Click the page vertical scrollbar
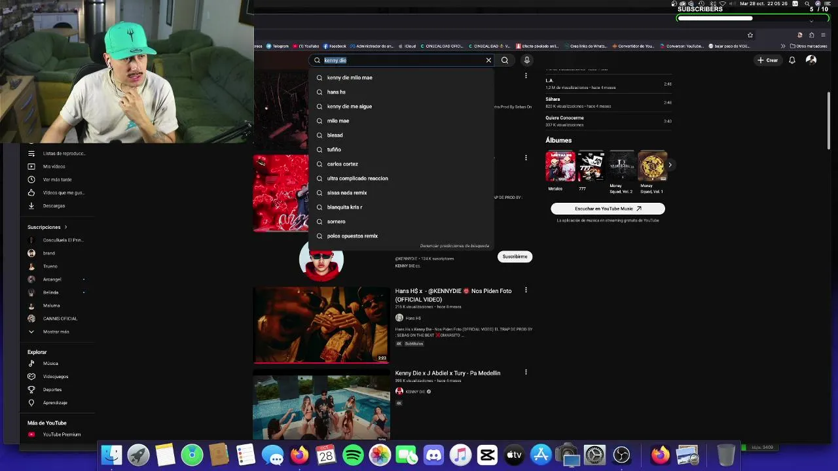The image size is (838, 471). [x=829, y=121]
